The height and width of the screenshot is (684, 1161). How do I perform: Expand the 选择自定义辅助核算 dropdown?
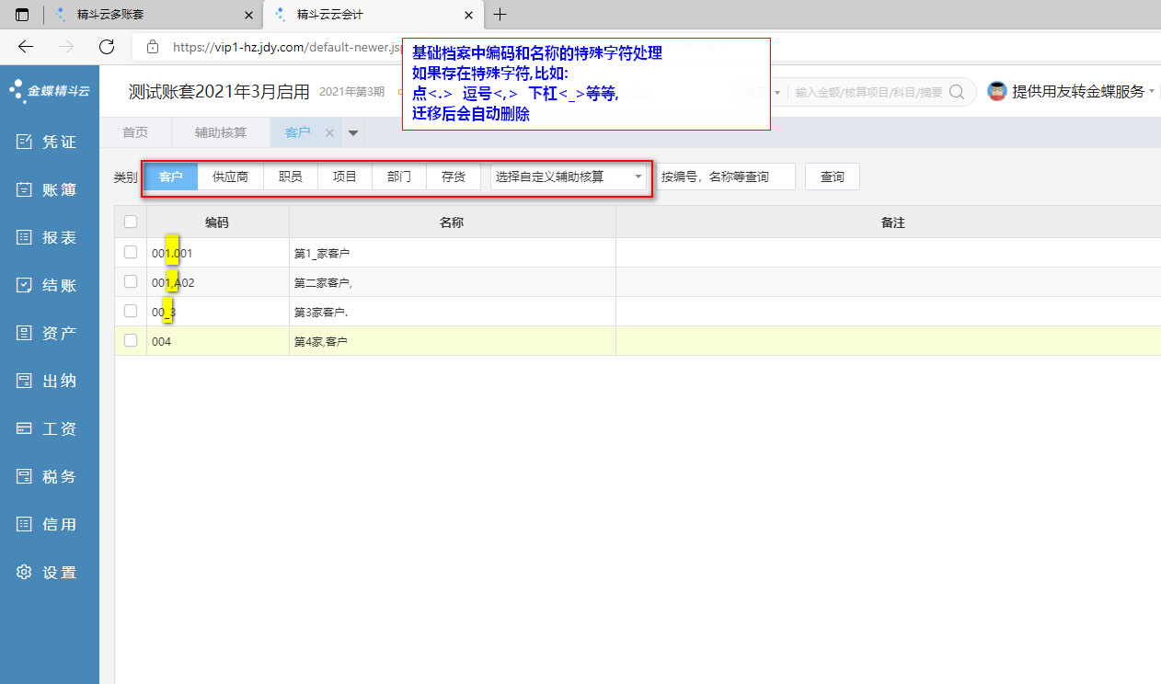pos(638,177)
